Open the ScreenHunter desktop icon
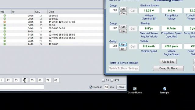 pyautogui.click(x=135, y=90)
